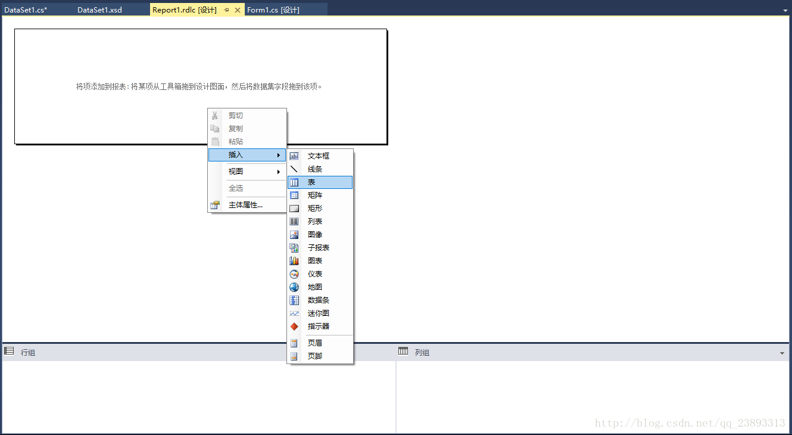Choose 插入 in the context menu
The height and width of the screenshot is (435, 792).
coord(247,155)
